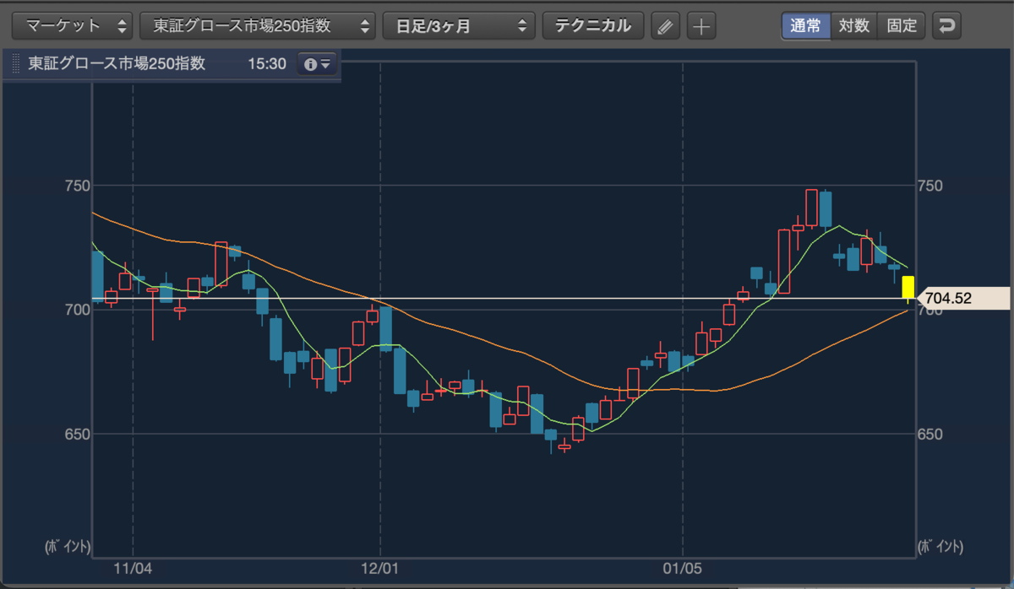
Task: Click the right axis 650 label
Action: pyautogui.click(x=929, y=435)
